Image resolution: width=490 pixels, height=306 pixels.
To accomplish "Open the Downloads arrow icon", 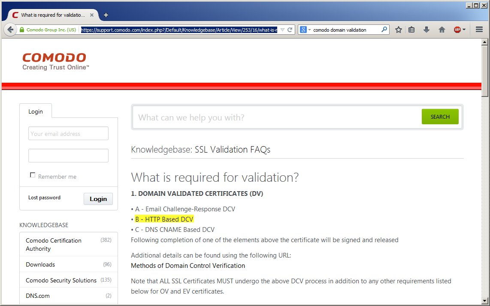I will [x=426, y=30].
